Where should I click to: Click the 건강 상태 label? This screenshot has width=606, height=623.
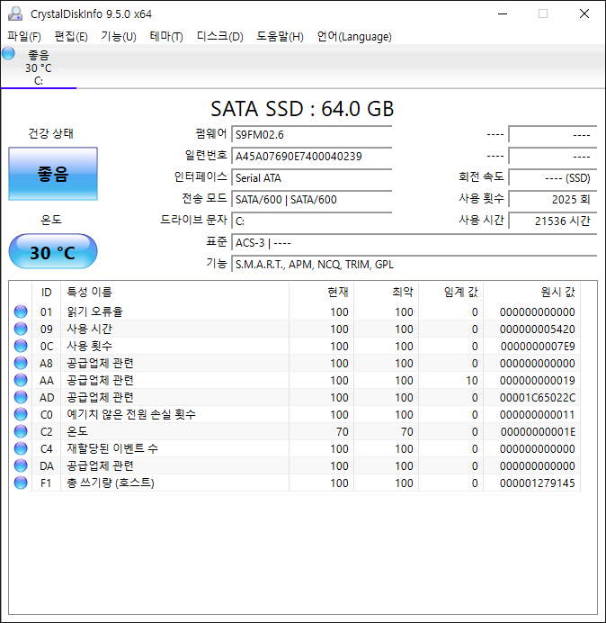(x=50, y=133)
